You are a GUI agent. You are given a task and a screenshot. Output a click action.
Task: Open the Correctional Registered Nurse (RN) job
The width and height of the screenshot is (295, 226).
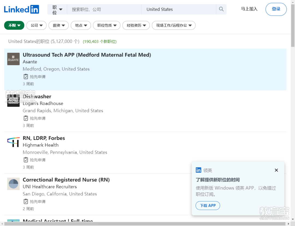[x=66, y=180]
